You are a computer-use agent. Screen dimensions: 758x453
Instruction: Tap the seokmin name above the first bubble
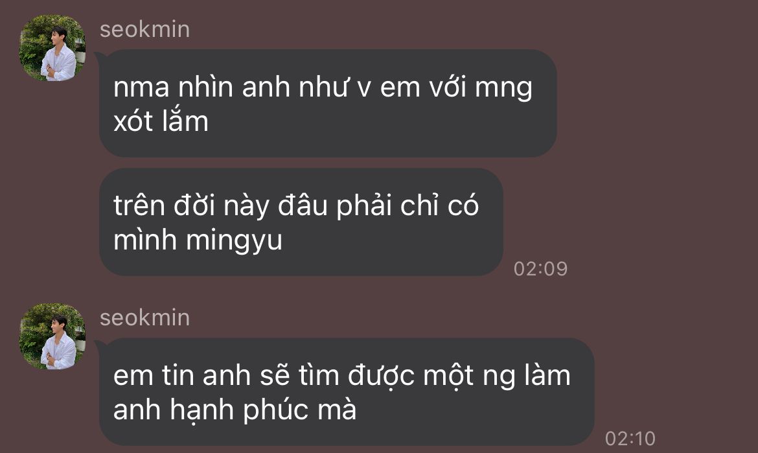click(144, 30)
